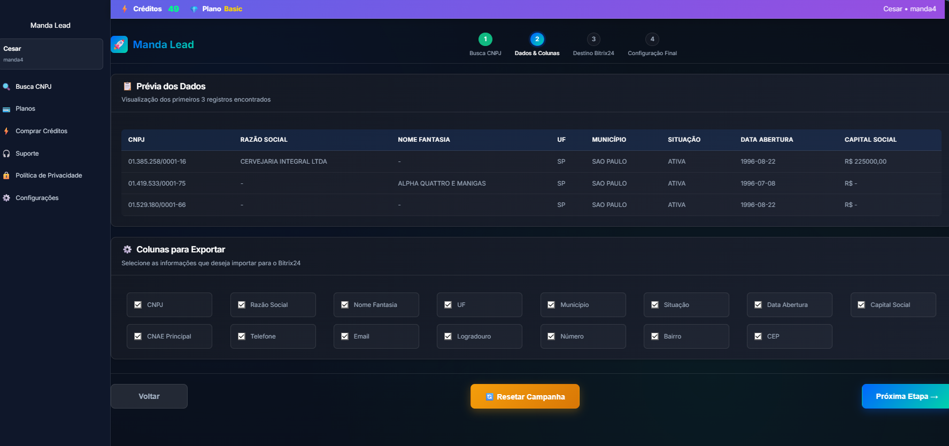Proceed with Próxima Etapa button
The width and height of the screenshot is (949, 446).
point(906,396)
